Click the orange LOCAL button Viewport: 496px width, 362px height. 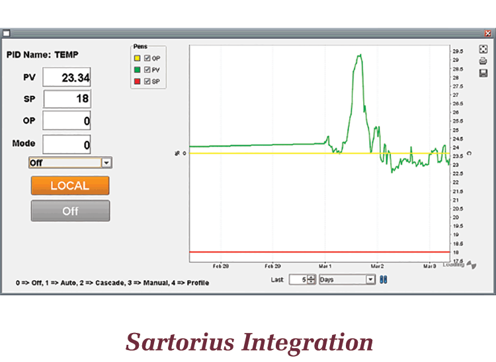tap(70, 186)
